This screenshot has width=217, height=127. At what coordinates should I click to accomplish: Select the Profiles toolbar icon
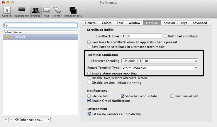[x=36, y=11]
